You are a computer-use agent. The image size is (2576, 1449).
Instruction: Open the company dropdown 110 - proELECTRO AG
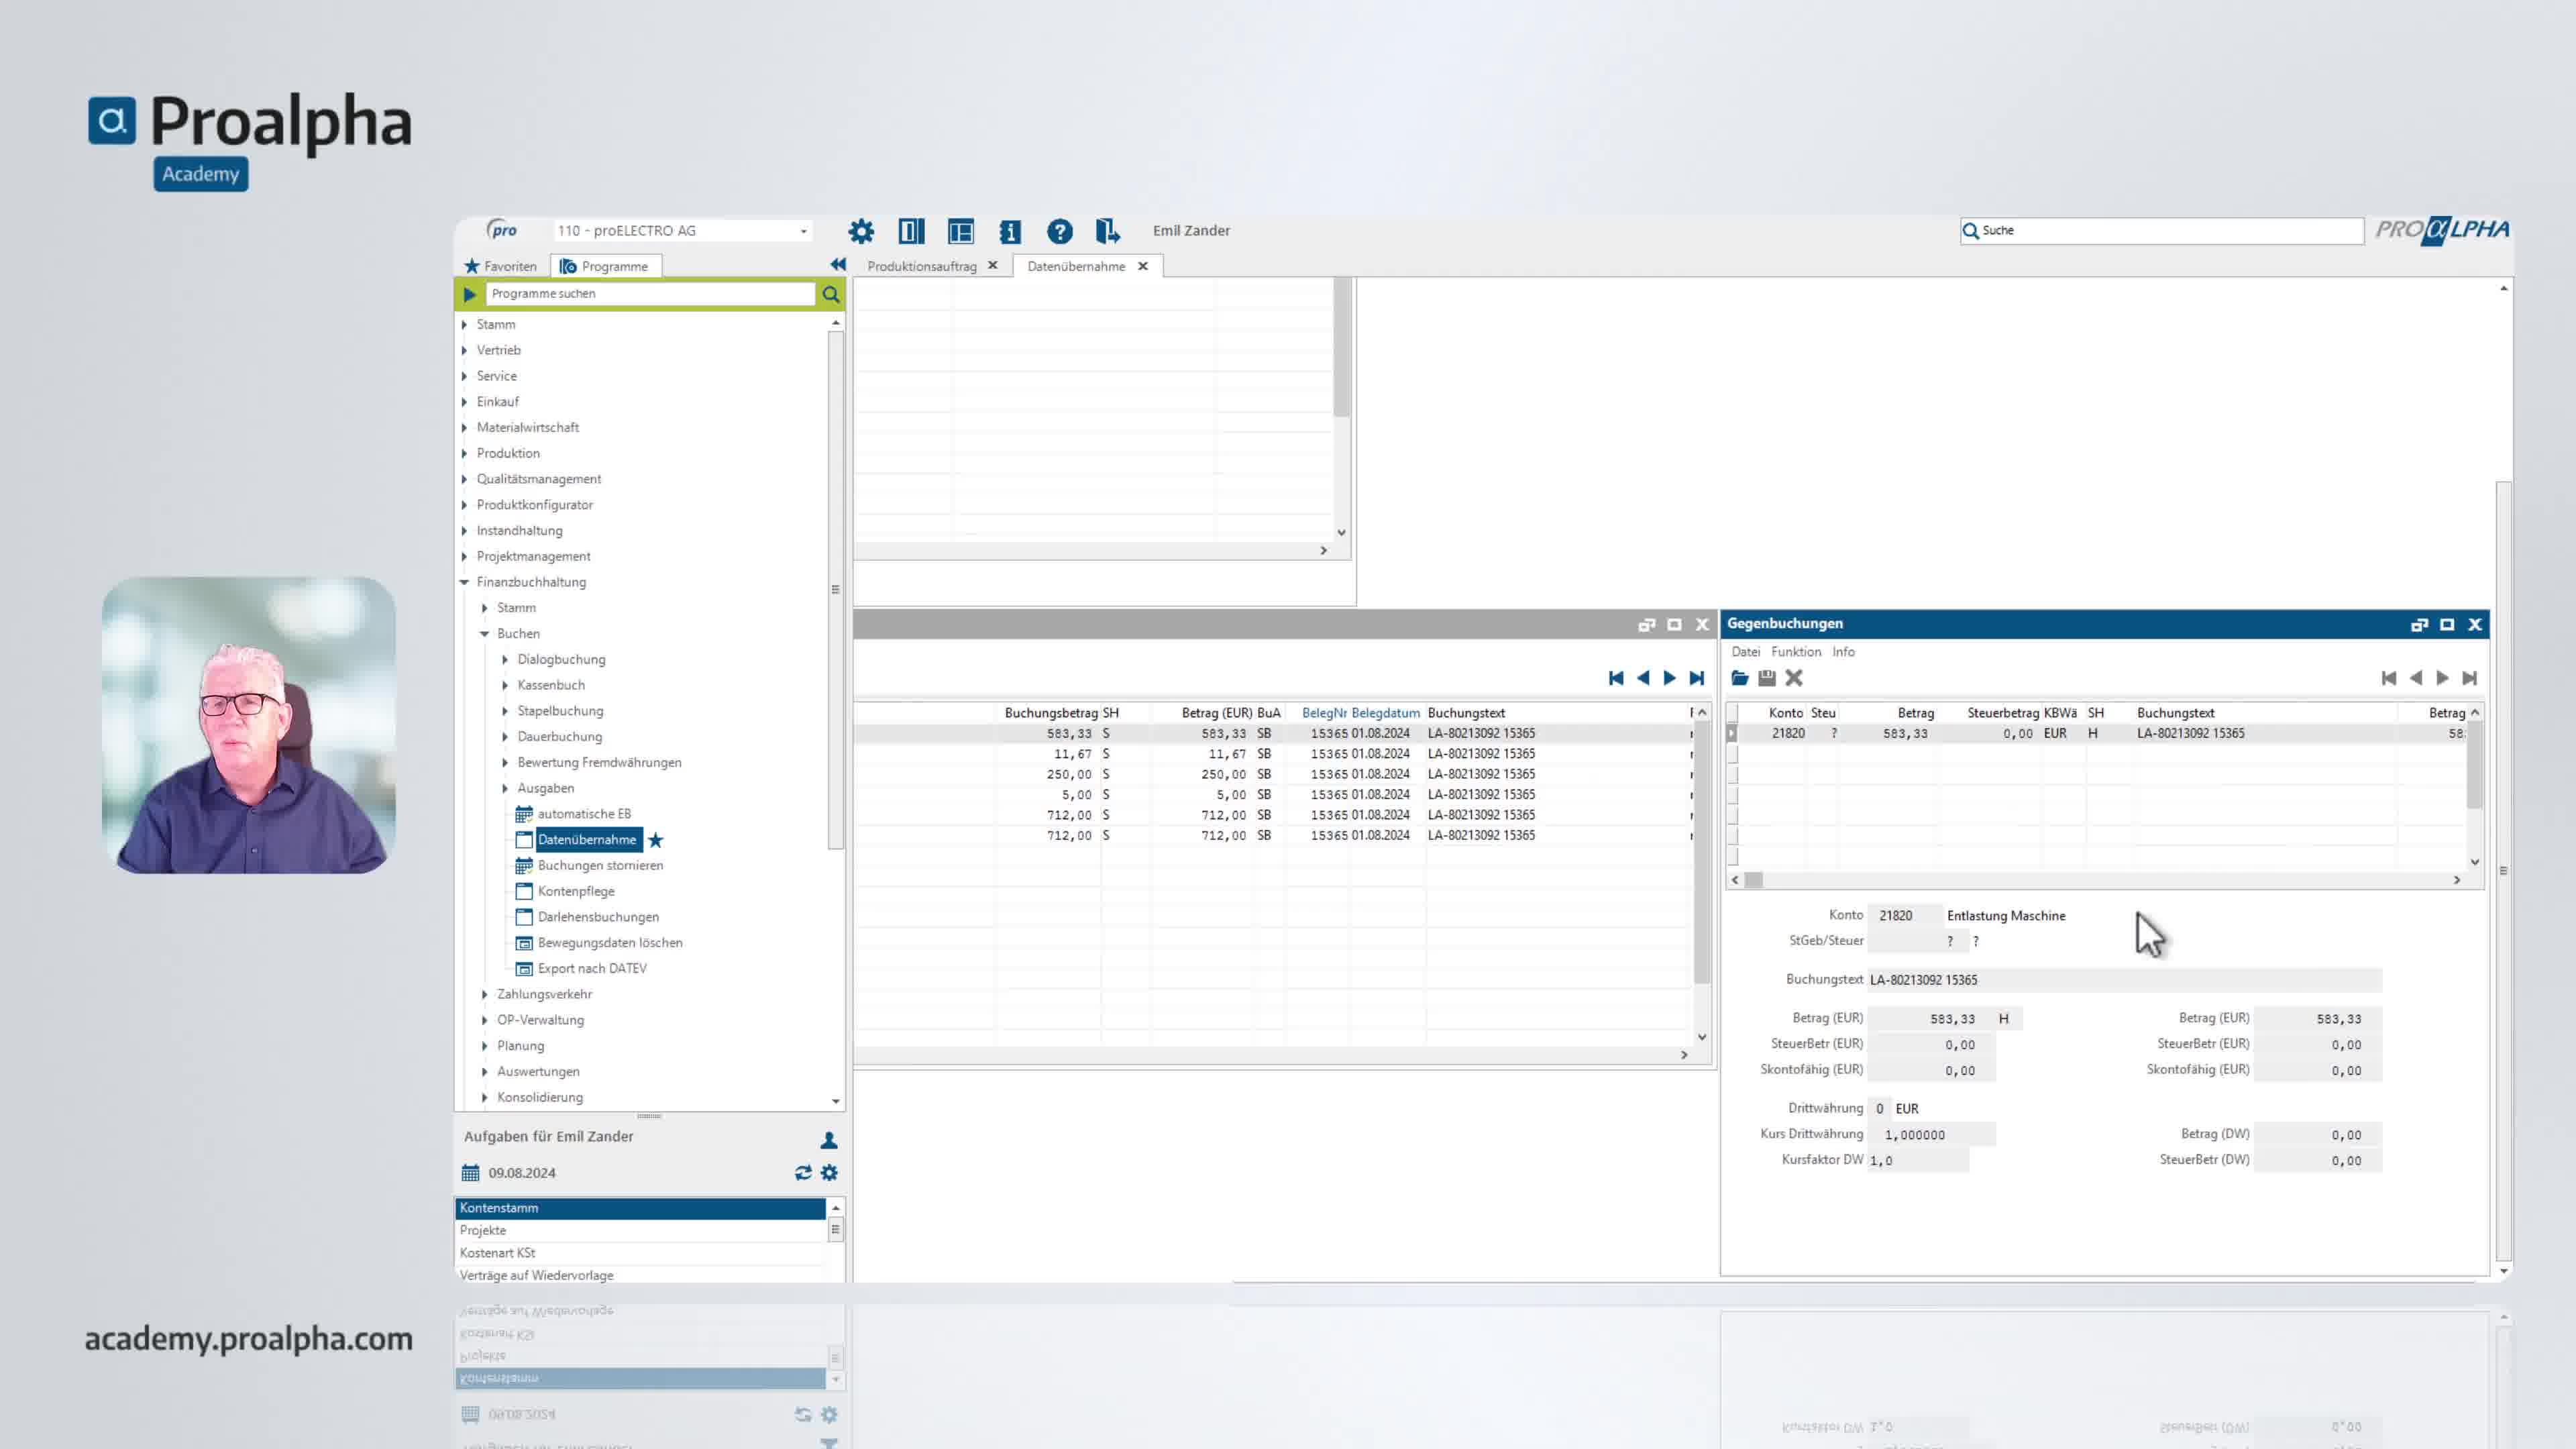683,231
